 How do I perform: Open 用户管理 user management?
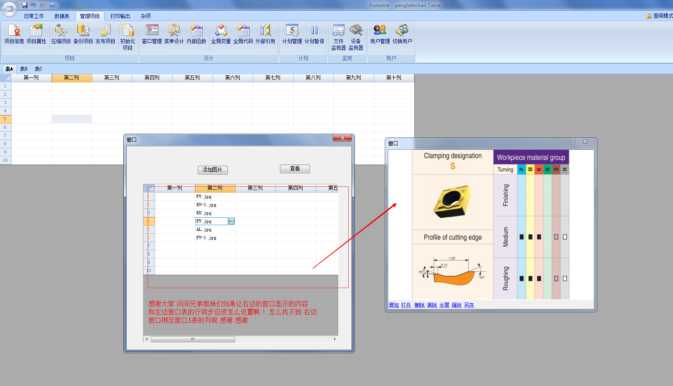pyautogui.click(x=380, y=34)
